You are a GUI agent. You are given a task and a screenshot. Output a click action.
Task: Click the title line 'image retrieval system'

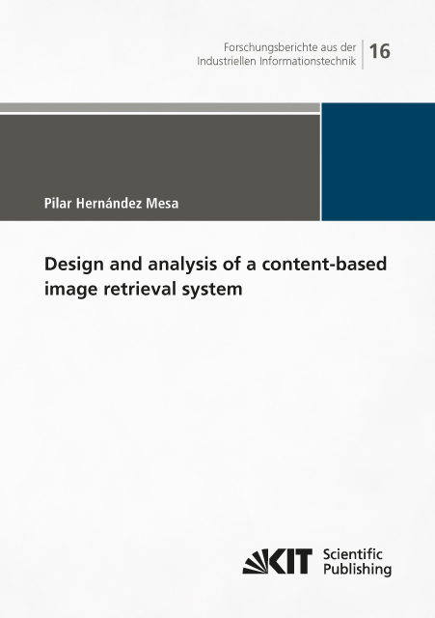pyautogui.click(x=144, y=290)
